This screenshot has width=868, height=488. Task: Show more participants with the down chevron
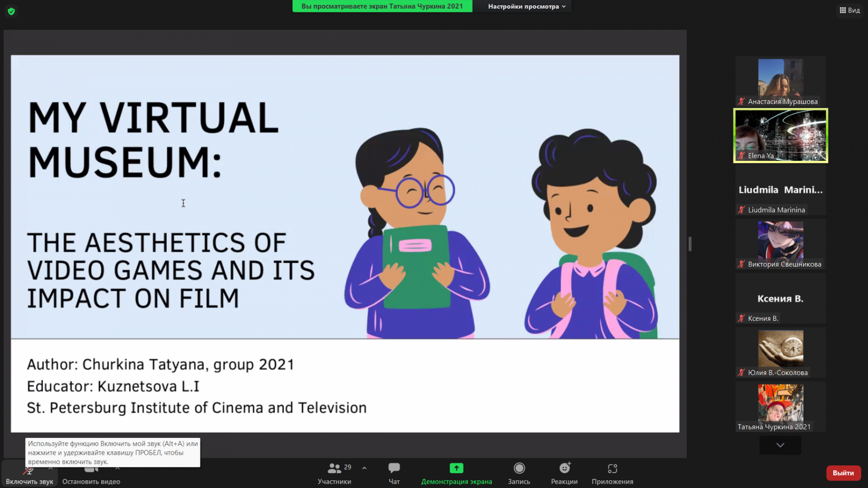[780, 445]
